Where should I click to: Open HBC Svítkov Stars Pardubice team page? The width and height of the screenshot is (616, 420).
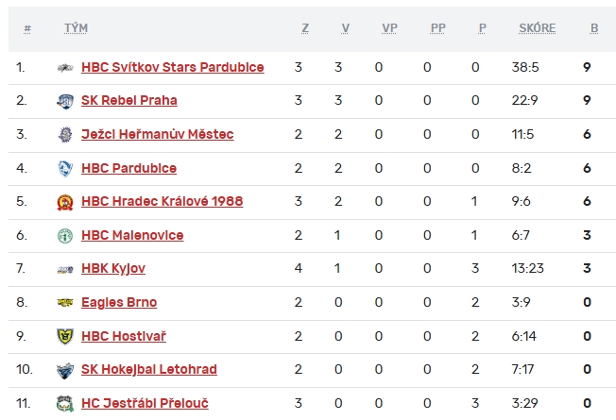point(173,68)
